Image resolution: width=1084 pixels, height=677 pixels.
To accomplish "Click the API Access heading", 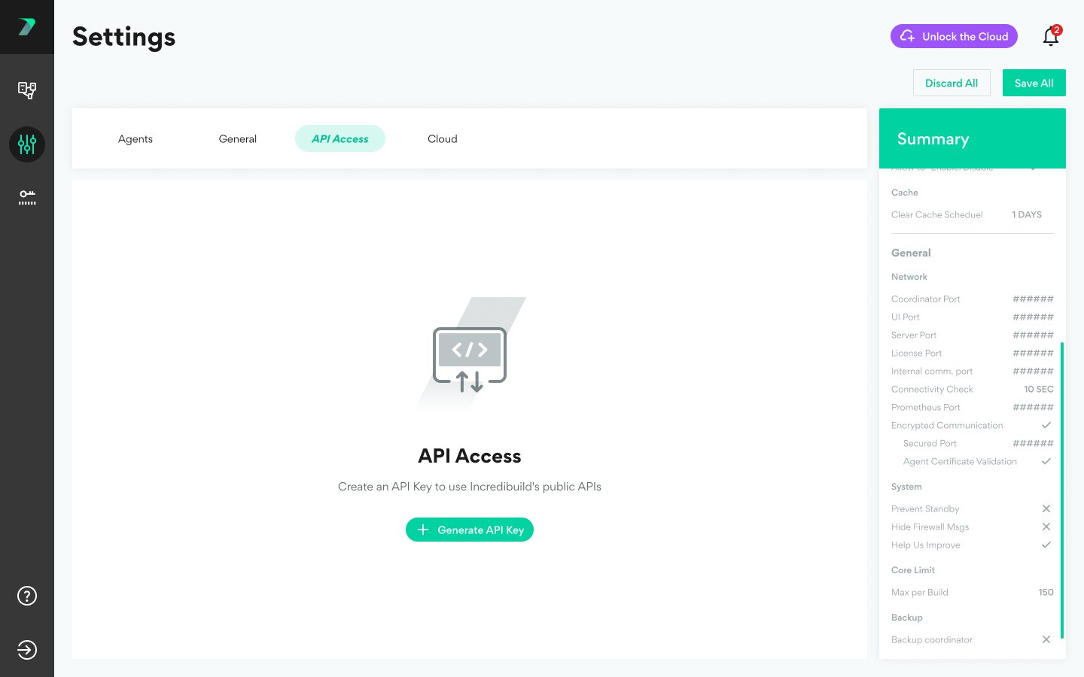I will click(x=470, y=456).
